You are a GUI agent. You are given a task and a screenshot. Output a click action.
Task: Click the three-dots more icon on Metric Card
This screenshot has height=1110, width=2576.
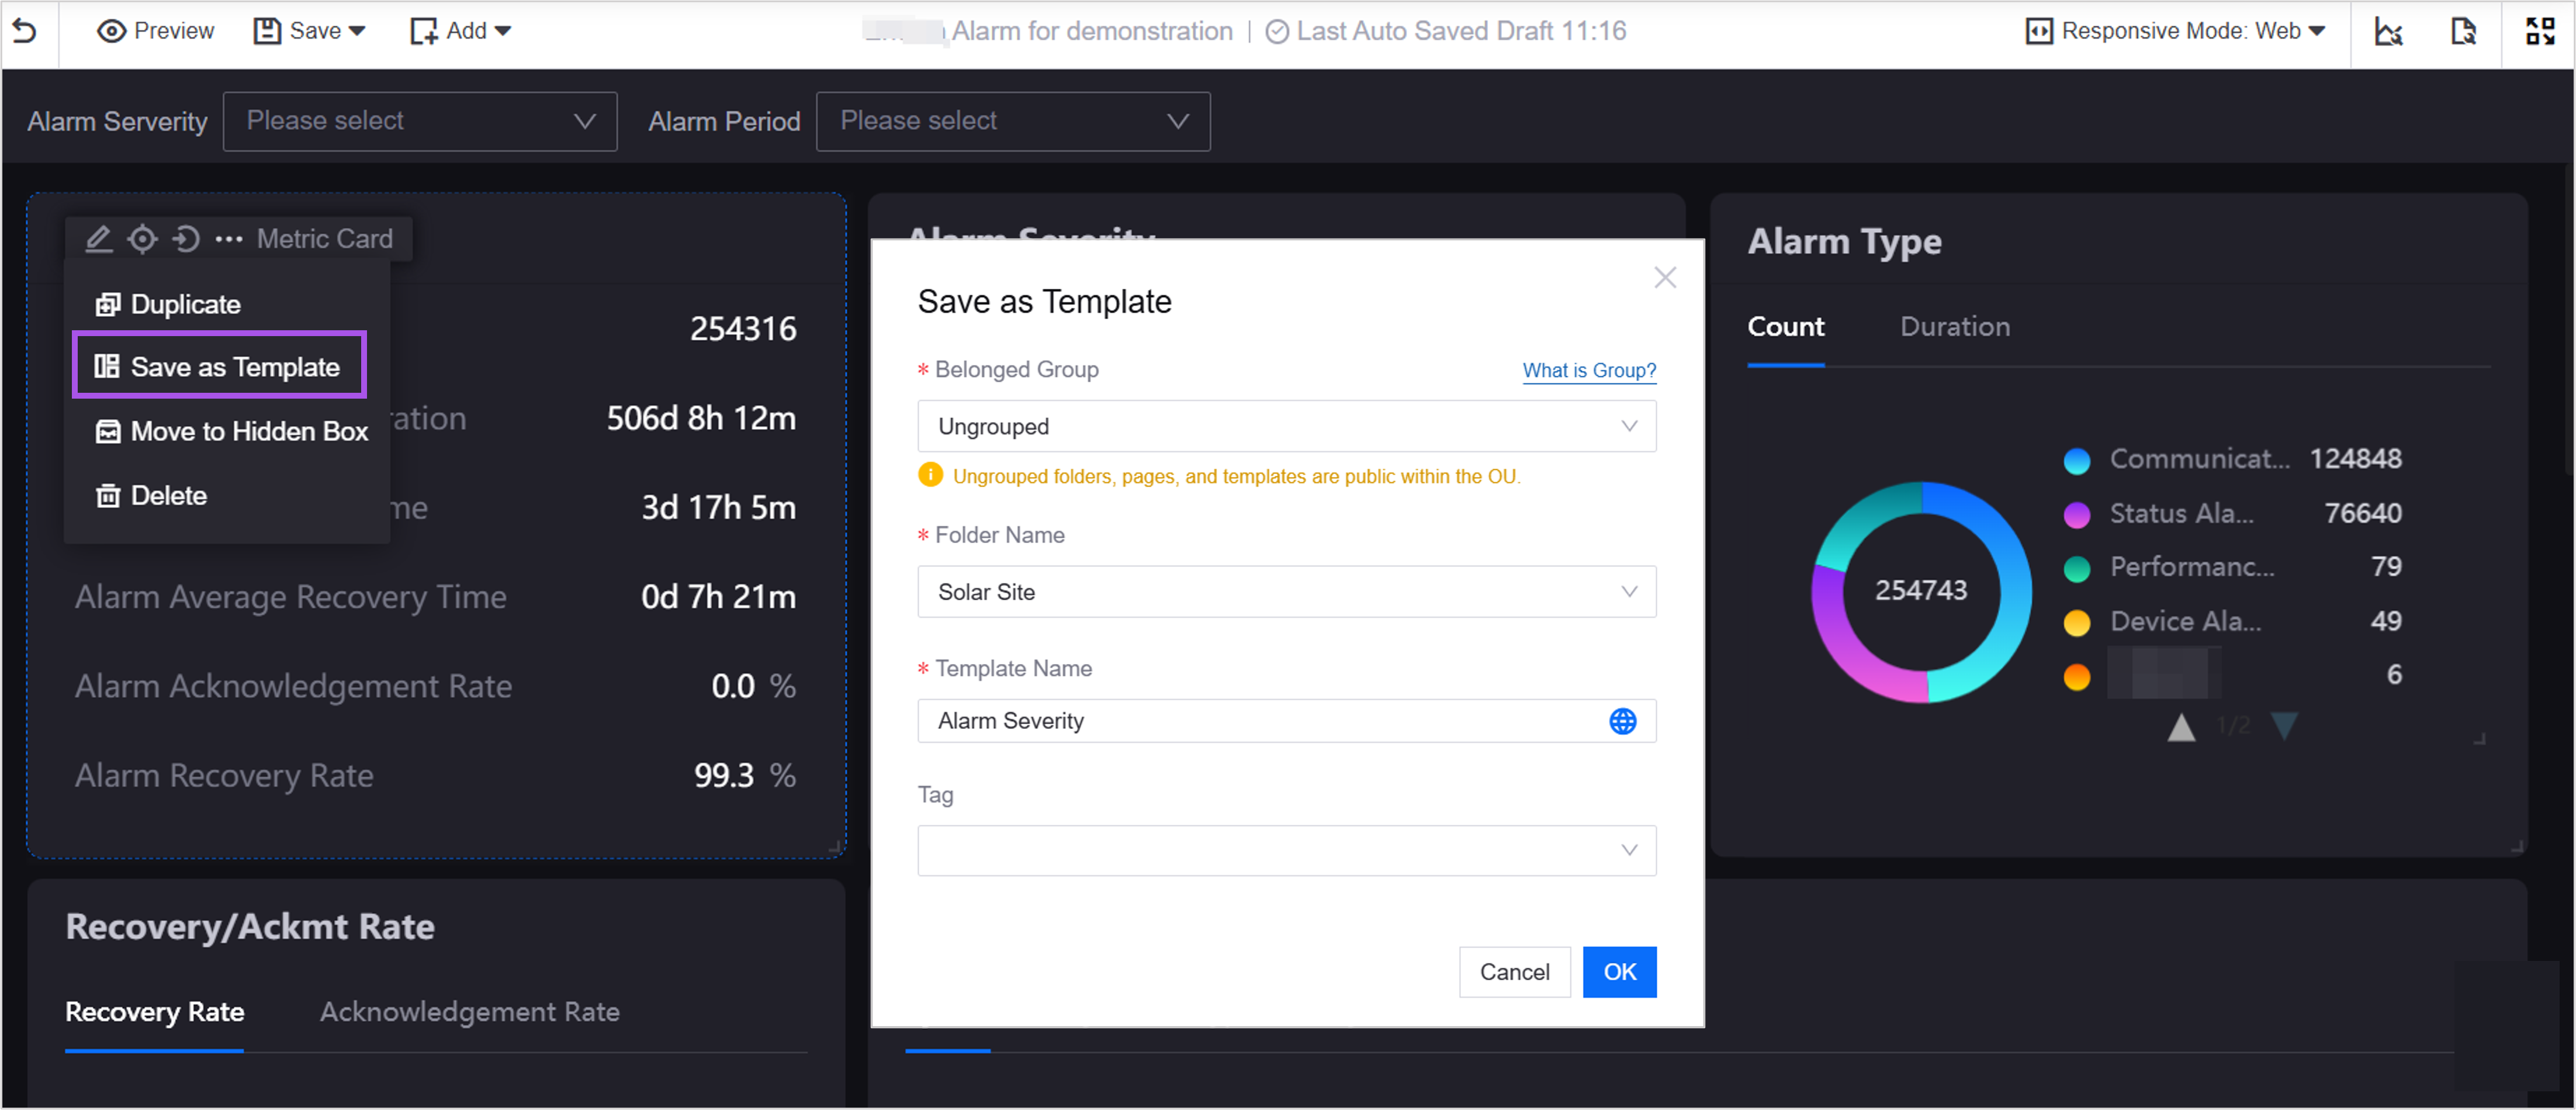(229, 239)
